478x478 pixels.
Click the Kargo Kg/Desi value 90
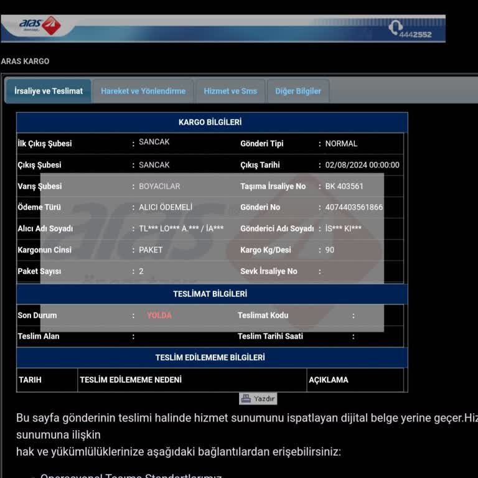[x=329, y=250]
